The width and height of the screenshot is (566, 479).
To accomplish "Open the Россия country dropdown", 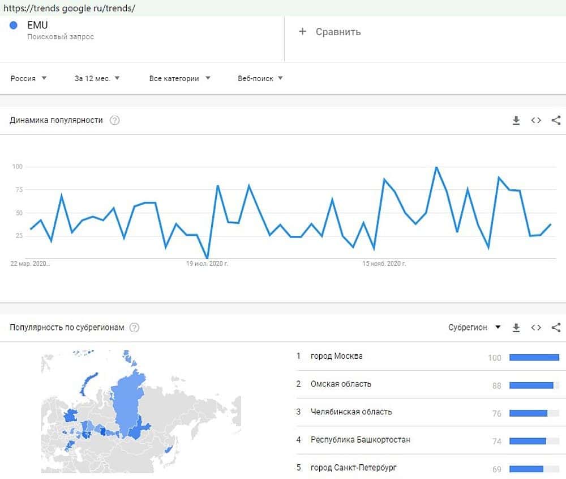I will pos(29,78).
